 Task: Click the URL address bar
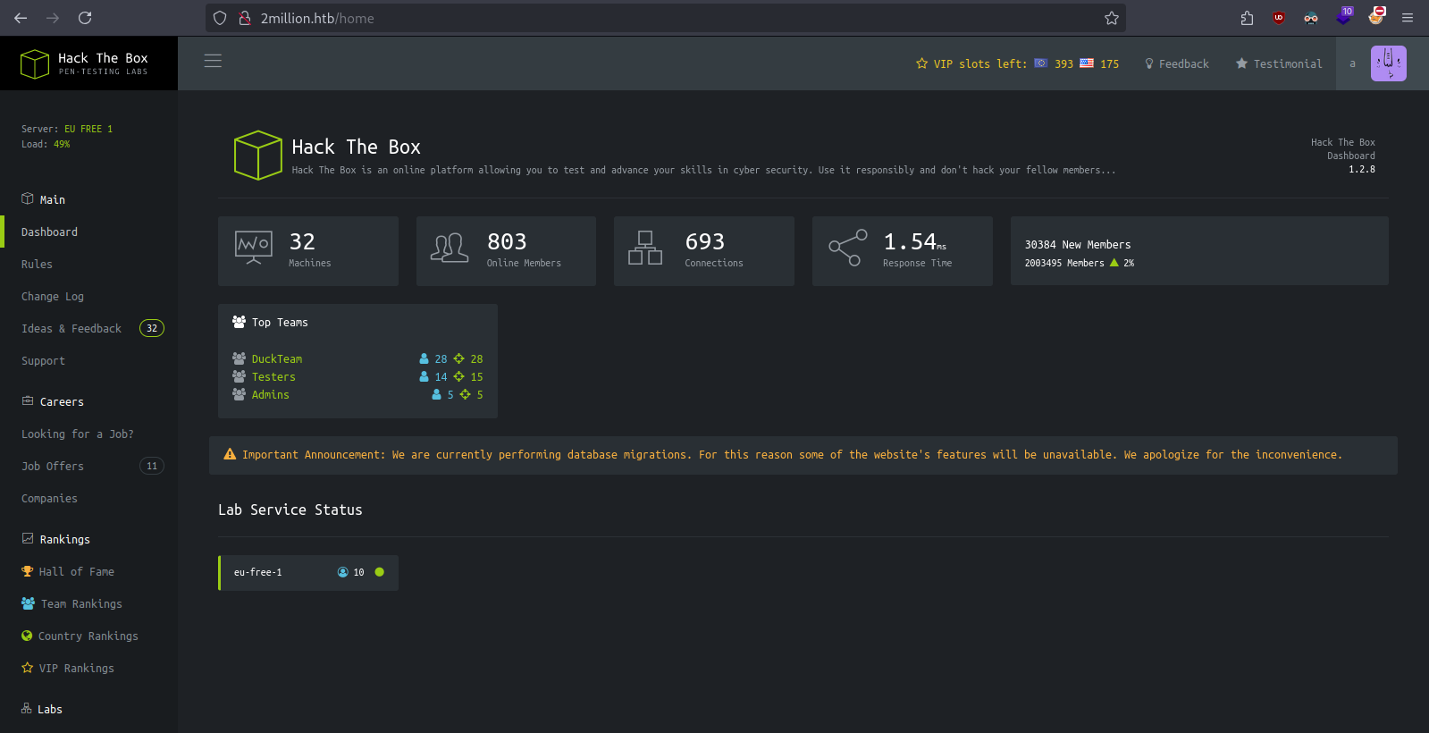[x=665, y=18]
